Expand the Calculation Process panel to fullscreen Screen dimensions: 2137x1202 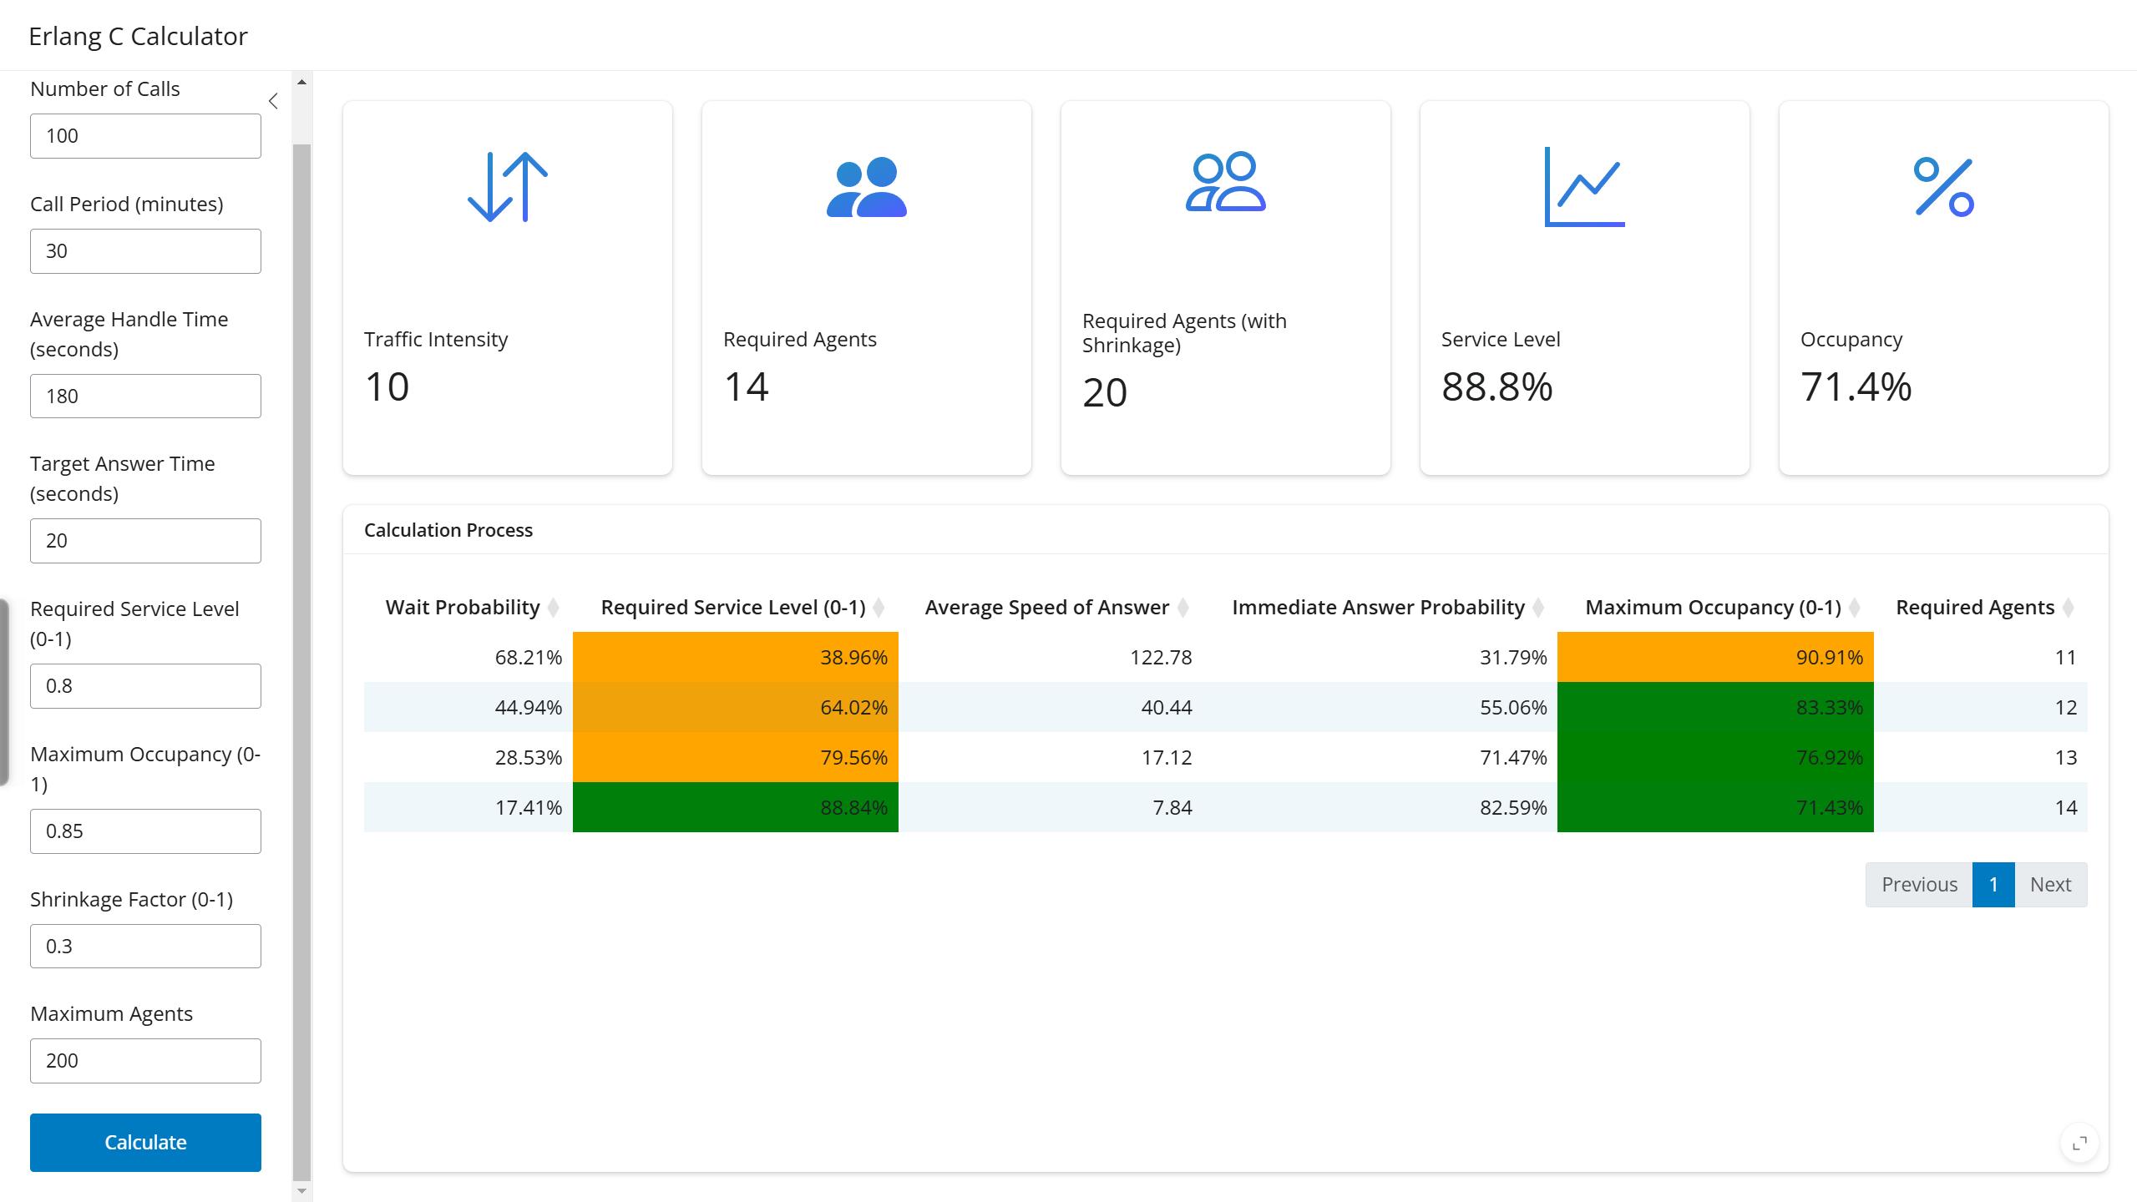pyautogui.click(x=2079, y=1143)
